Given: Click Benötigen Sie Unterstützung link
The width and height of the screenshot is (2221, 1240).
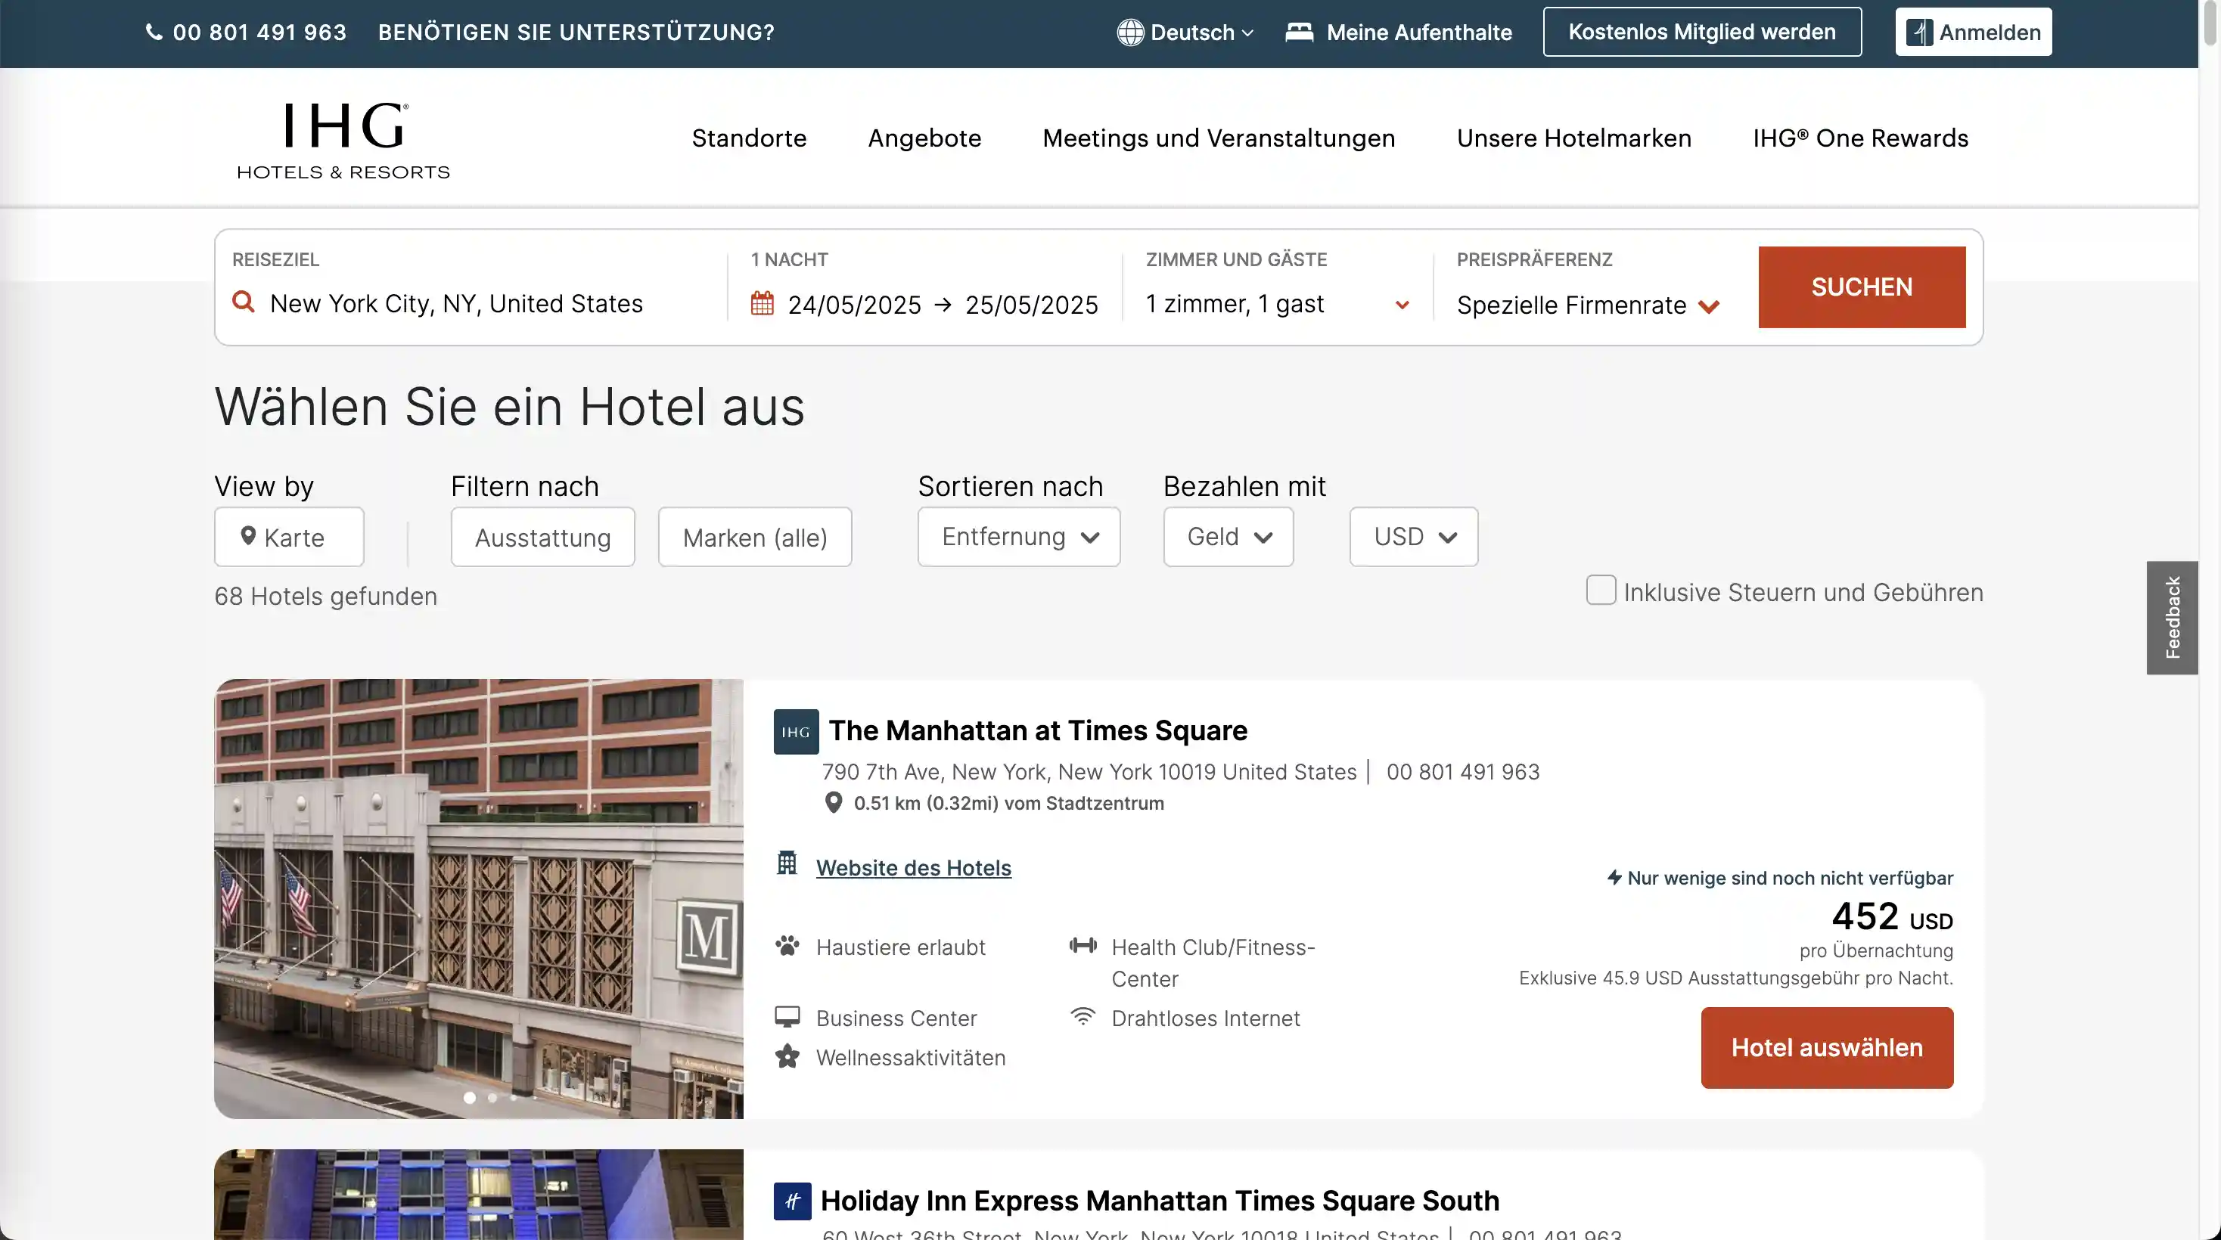Looking at the screenshot, I should (x=576, y=32).
